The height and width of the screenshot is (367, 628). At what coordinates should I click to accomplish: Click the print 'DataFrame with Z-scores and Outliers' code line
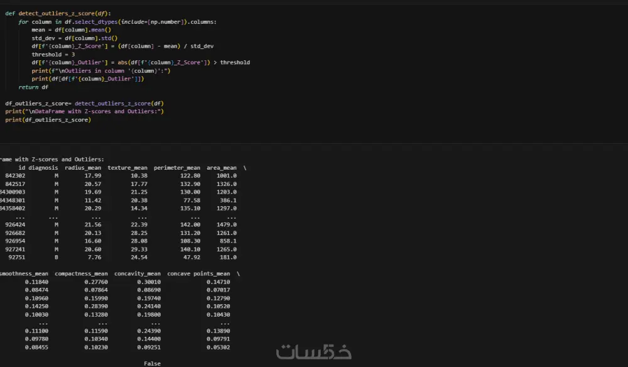[85, 111]
